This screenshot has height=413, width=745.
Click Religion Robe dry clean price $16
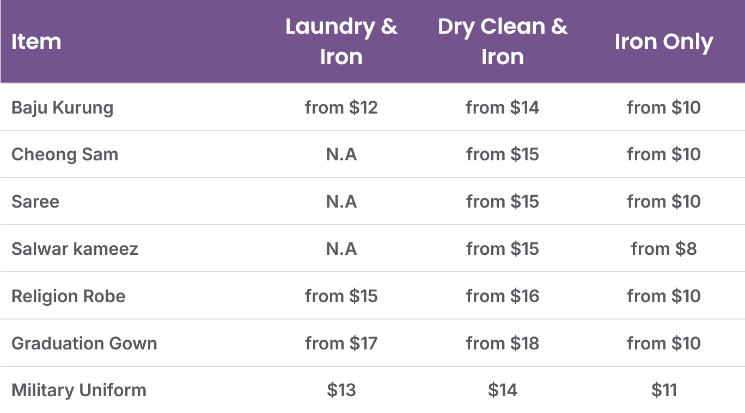503,296
